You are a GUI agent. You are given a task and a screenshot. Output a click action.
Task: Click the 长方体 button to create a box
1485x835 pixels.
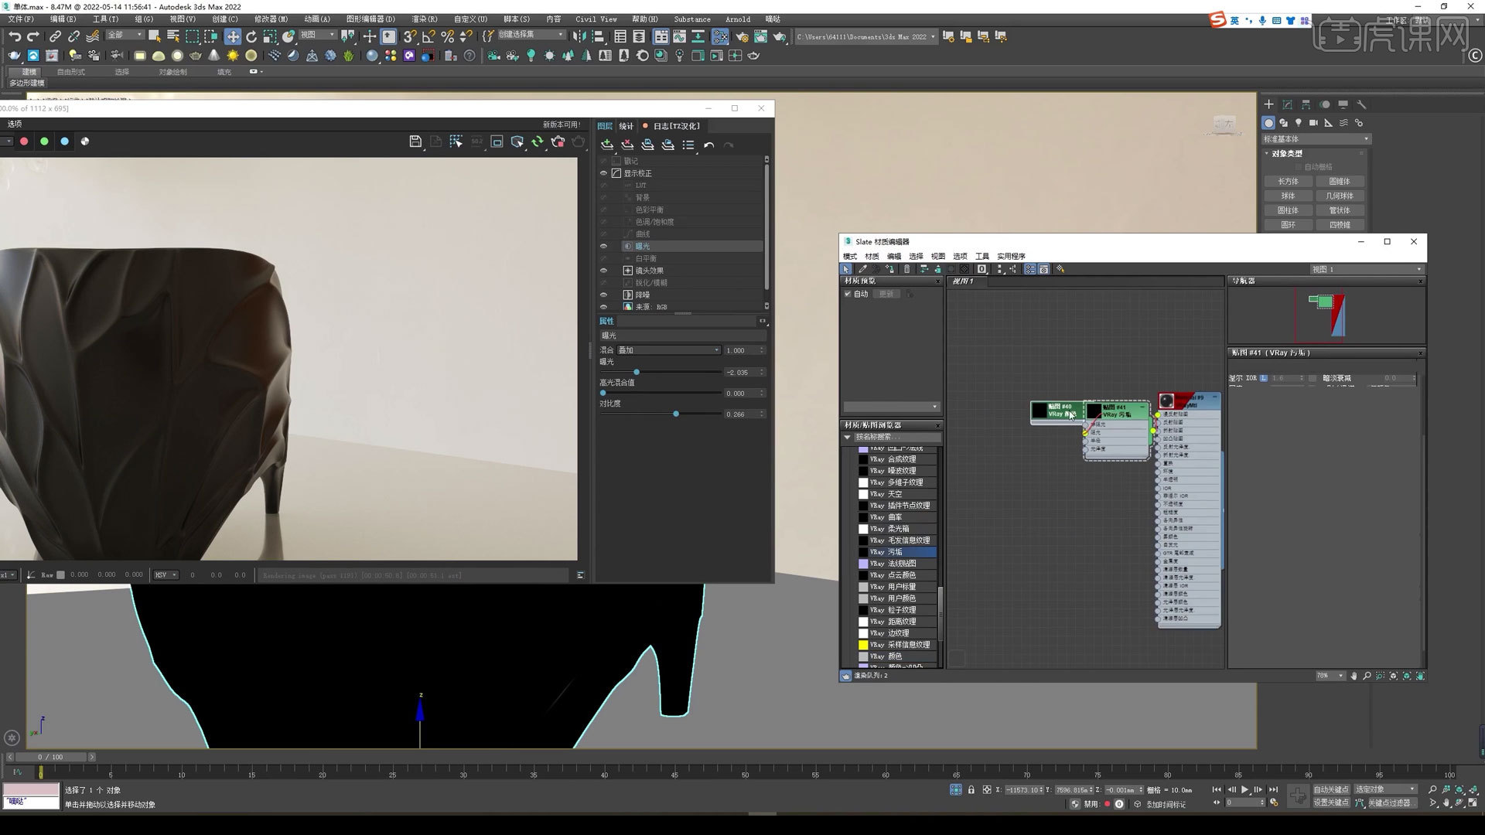point(1287,180)
